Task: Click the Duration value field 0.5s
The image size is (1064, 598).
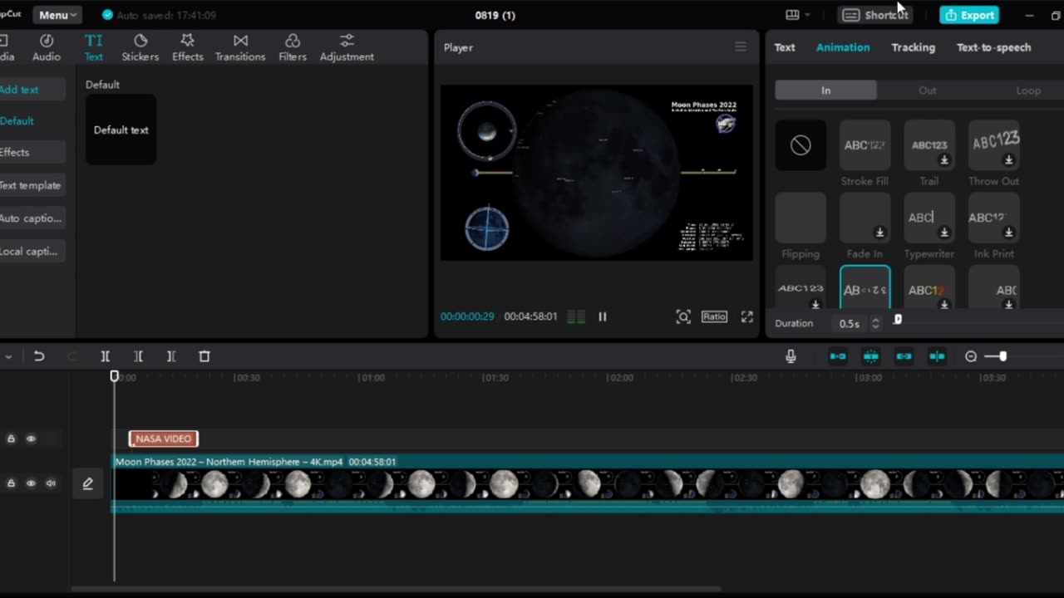Action: point(850,323)
